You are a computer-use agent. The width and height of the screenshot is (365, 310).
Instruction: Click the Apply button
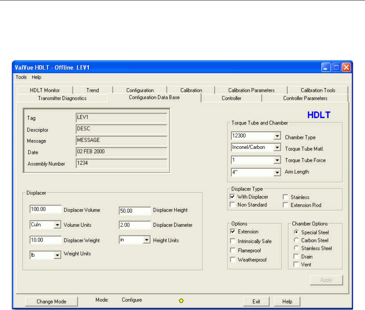point(326,280)
